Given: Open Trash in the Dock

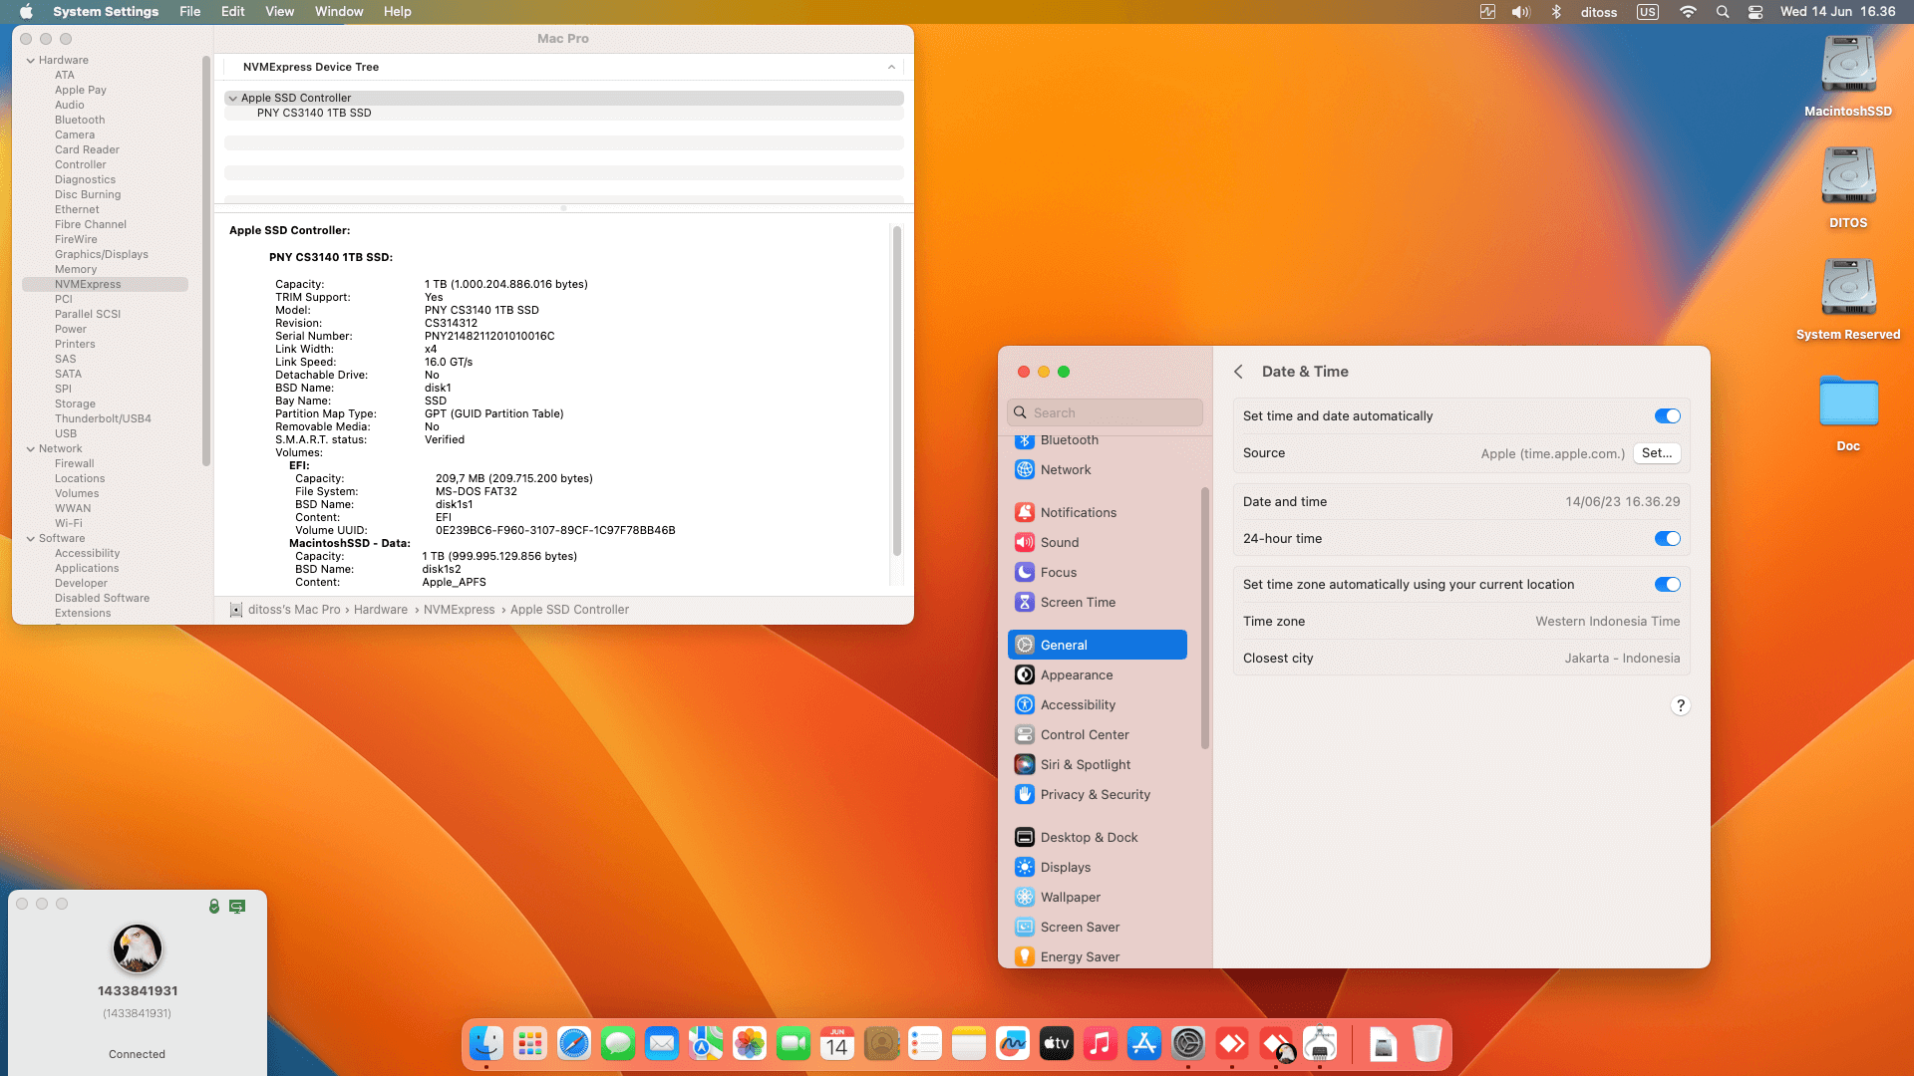Looking at the screenshot, I should 1428,1044.
